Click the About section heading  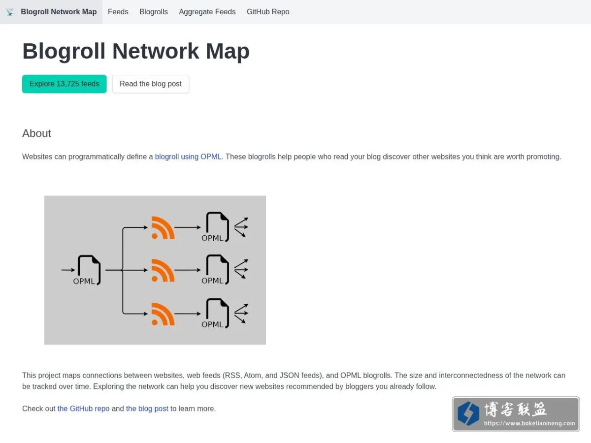37,133
